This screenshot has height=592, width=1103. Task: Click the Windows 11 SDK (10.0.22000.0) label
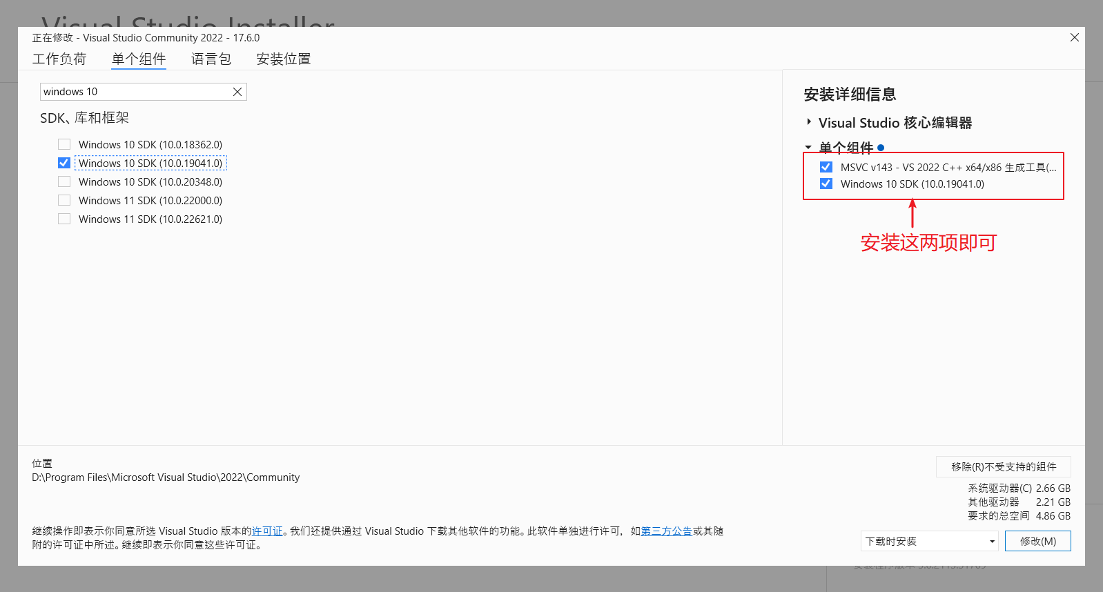click(x=150, y=200)
